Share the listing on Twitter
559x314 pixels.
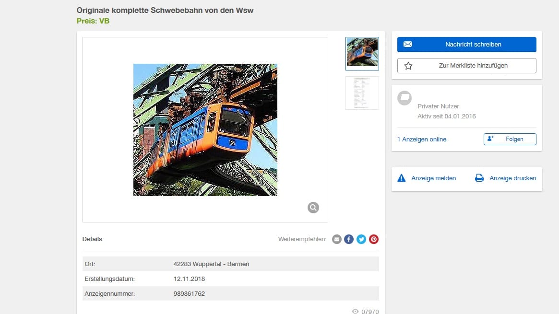(x=361, y=239)
